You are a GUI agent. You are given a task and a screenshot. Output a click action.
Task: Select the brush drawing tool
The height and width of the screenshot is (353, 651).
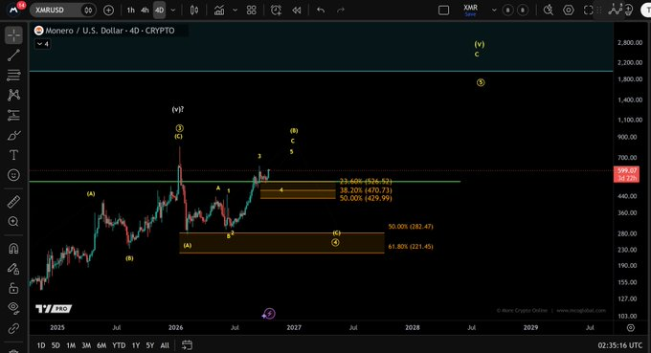click(x=13, y=135)
